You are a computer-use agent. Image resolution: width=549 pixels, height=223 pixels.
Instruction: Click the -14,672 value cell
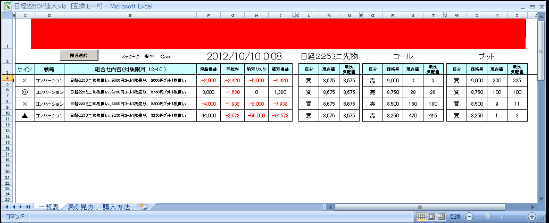280,116
